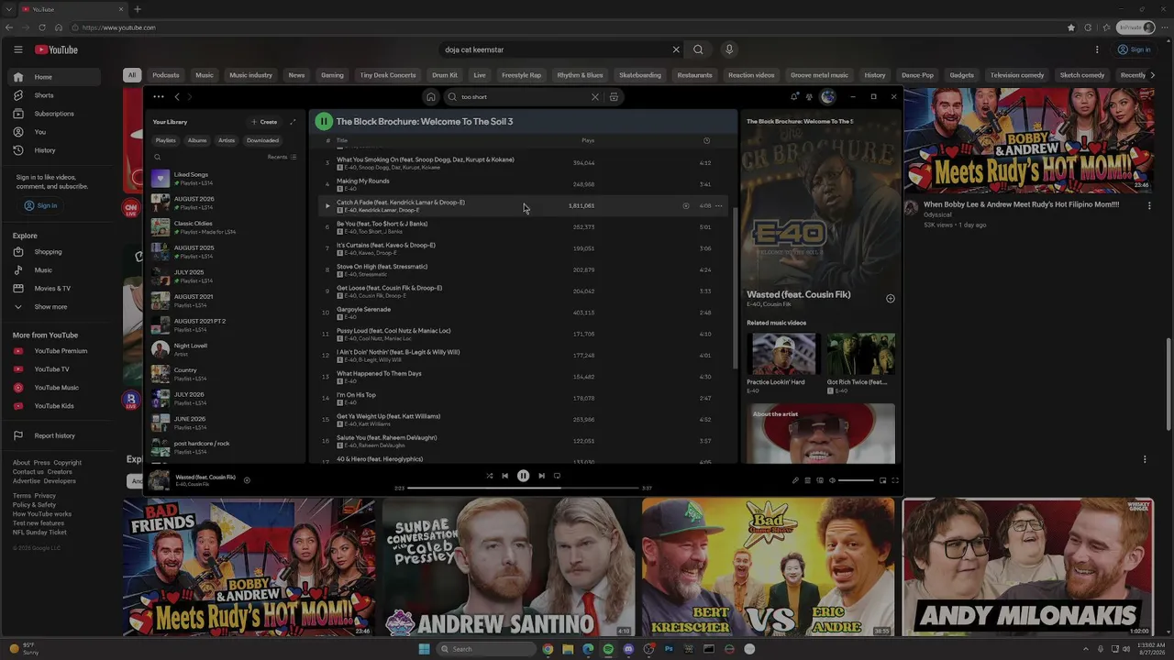This screenshot has width=1174, height=660.
Task: Click the YouTube logo
Action: (x=57, y=49)
